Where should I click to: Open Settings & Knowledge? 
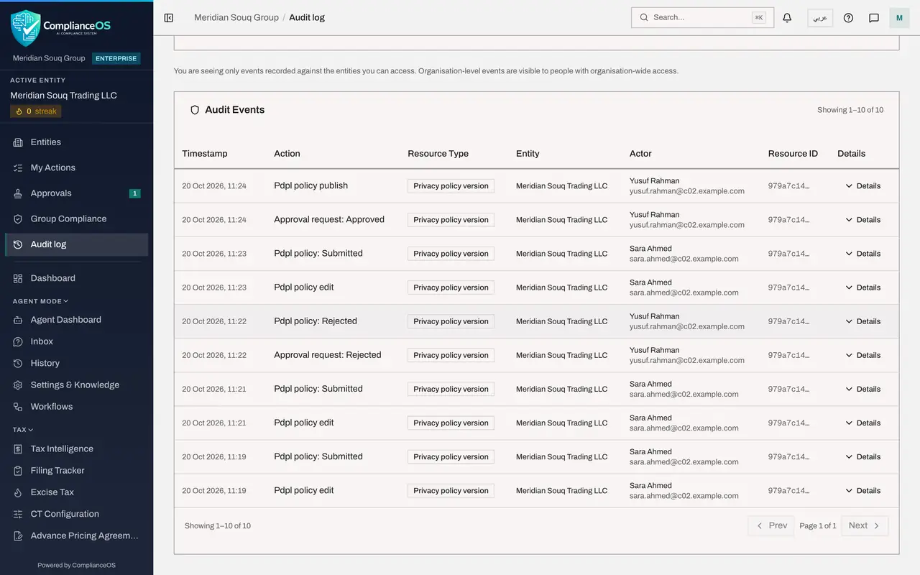point(76,385)
